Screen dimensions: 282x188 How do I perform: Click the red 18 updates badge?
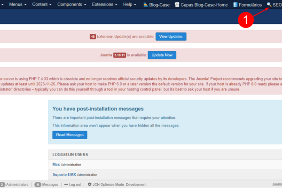[x=93, y=36]
